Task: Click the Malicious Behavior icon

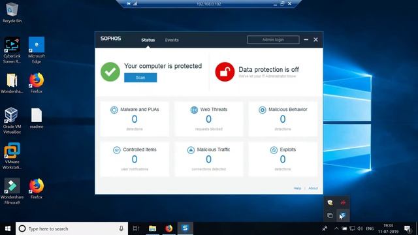Action: [x=263, y=110]
